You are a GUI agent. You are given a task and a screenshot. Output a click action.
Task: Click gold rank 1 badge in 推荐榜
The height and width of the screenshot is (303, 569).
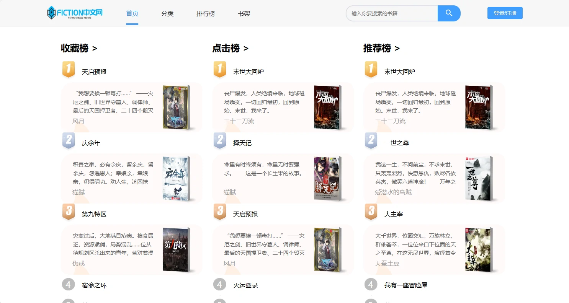click(x=371, y=69)
